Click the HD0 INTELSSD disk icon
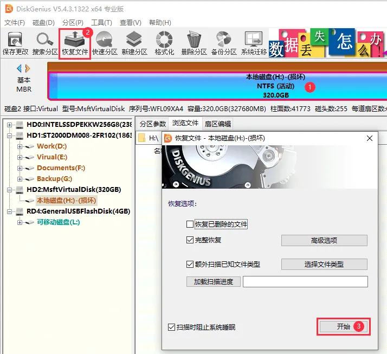The image size is (387, 354). point(20,125)
